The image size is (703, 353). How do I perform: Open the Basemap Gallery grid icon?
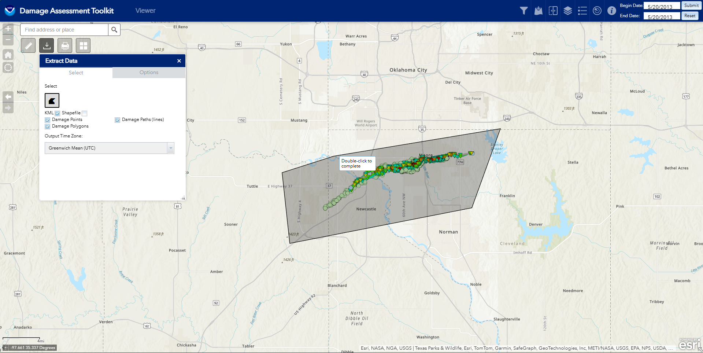tap(83, 46)
